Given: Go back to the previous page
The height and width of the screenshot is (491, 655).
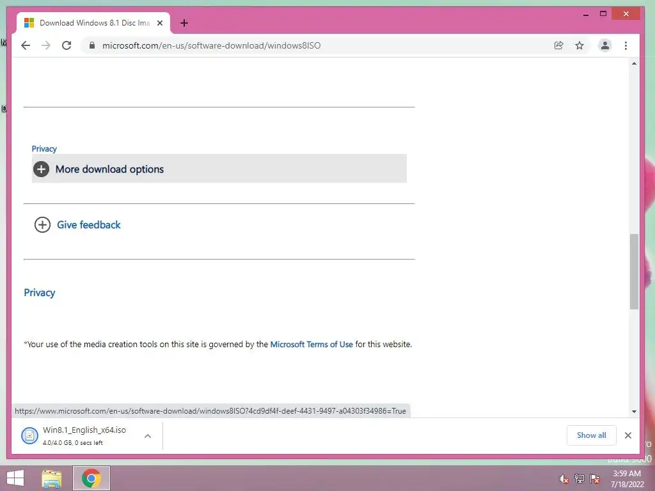Looking at the screenshot, I should pos(26,45).
